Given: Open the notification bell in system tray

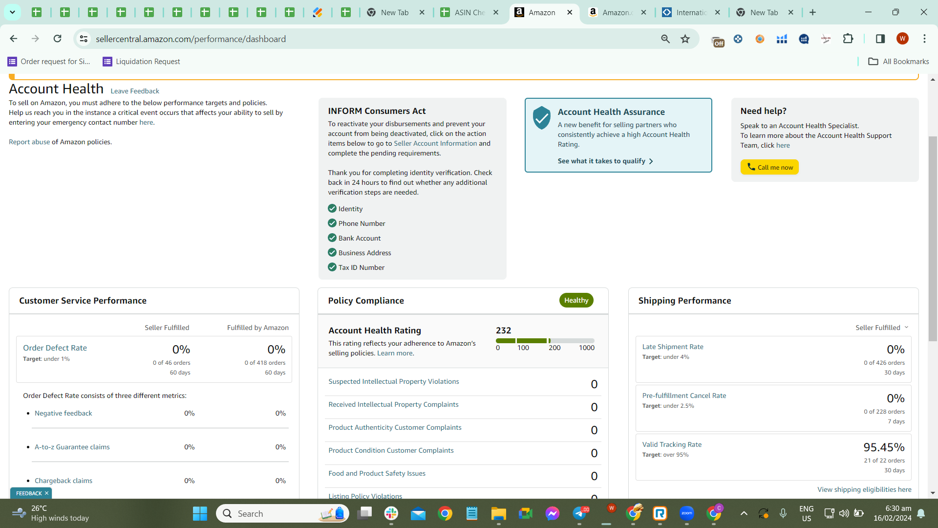Looking at the screenshot, I should pos(921,514).
